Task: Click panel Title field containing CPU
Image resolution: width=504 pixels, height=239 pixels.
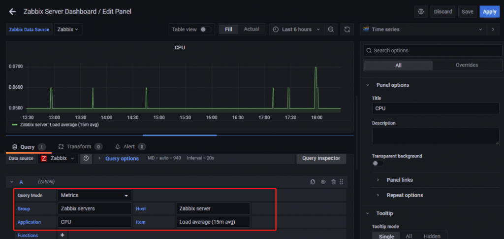Action: coord(436,108)
